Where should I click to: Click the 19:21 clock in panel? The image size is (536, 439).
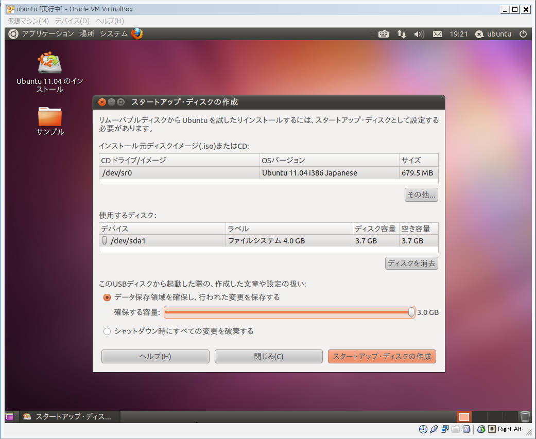point(458,34)
